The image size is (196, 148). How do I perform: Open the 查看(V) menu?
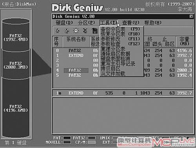click(x=131, y=23)
